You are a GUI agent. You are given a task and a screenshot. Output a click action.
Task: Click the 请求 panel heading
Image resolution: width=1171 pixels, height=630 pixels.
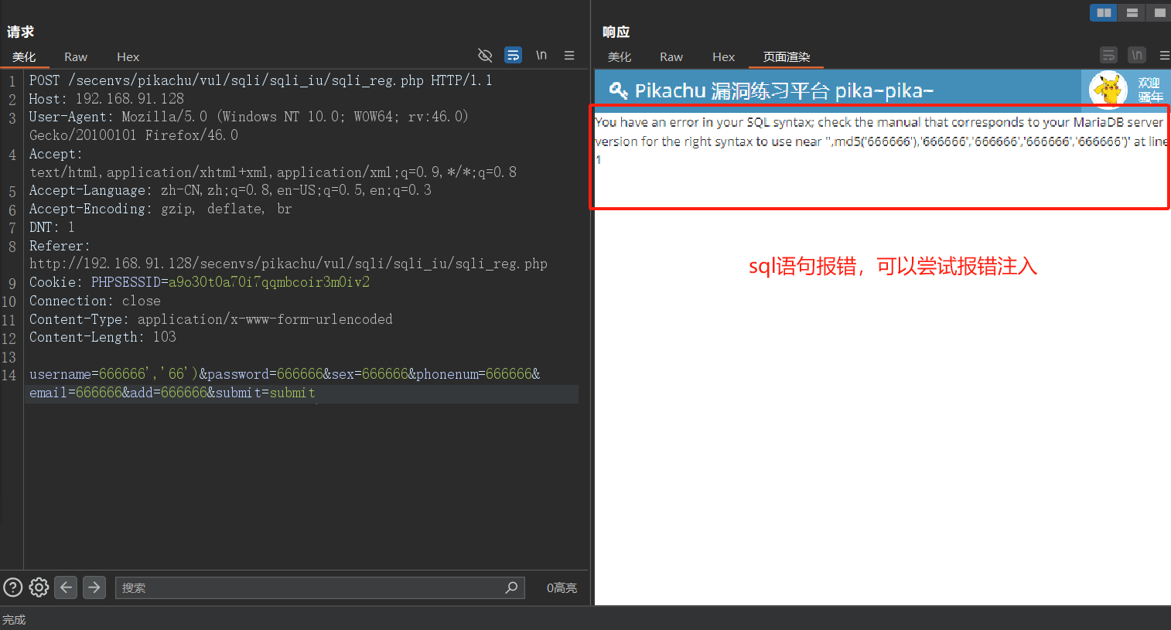click(21, 32)
